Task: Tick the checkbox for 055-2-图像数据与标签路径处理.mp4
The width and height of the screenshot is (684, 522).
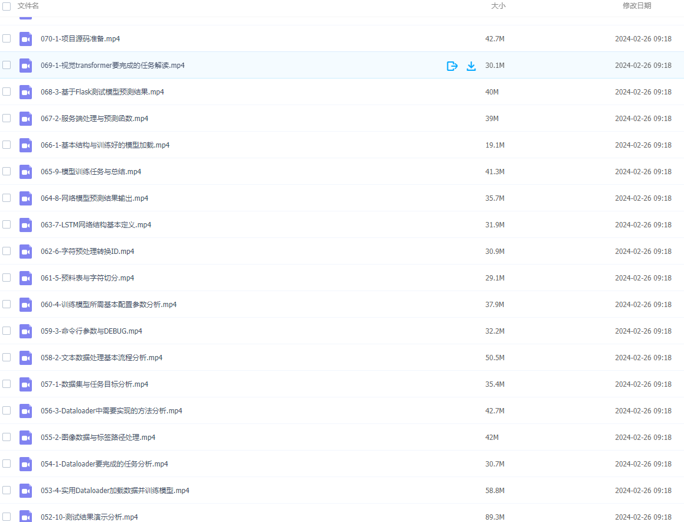Action: click(x=6, y=437)
